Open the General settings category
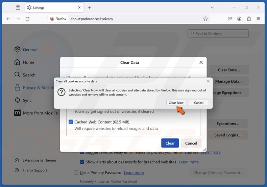 (26, 50)
